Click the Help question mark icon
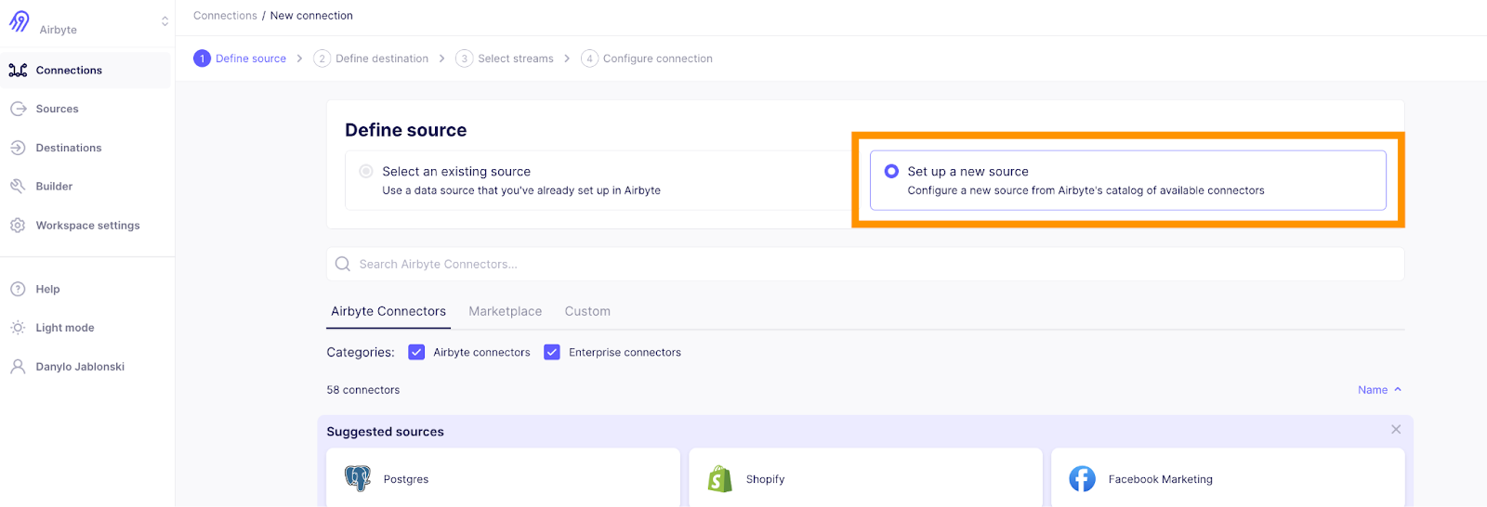The width and height of the screenshot is (1487, 507). [x=18, y=290]
